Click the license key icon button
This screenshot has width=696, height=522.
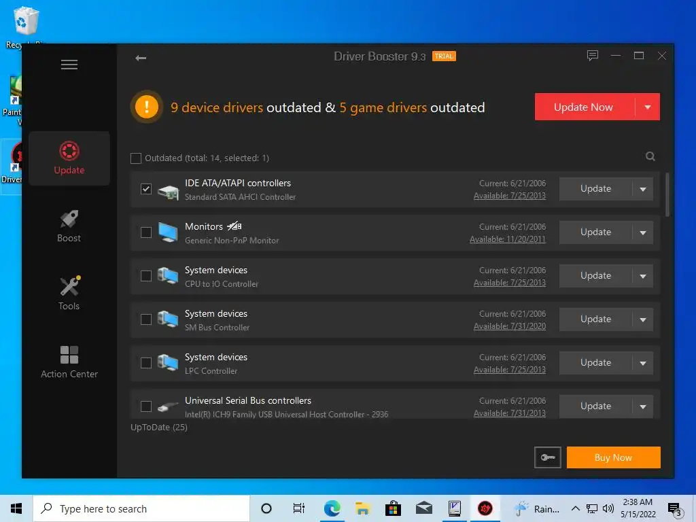click(x=548, y=457)
